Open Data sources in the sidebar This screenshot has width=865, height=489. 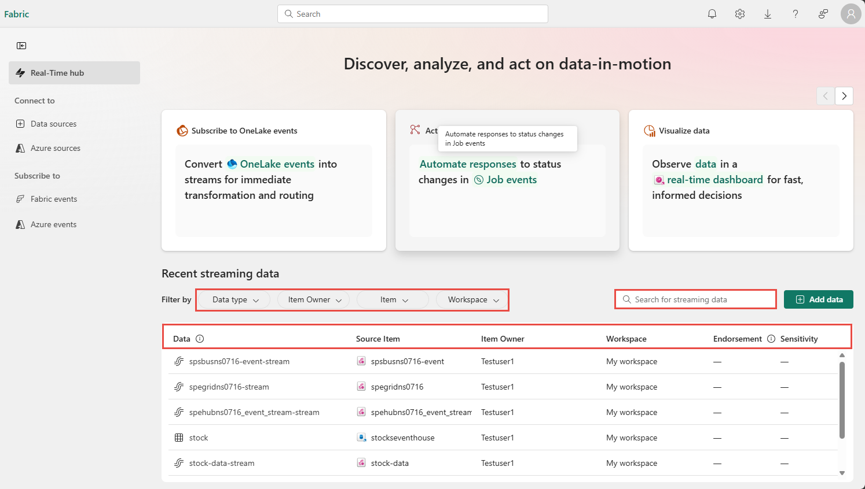53,124
